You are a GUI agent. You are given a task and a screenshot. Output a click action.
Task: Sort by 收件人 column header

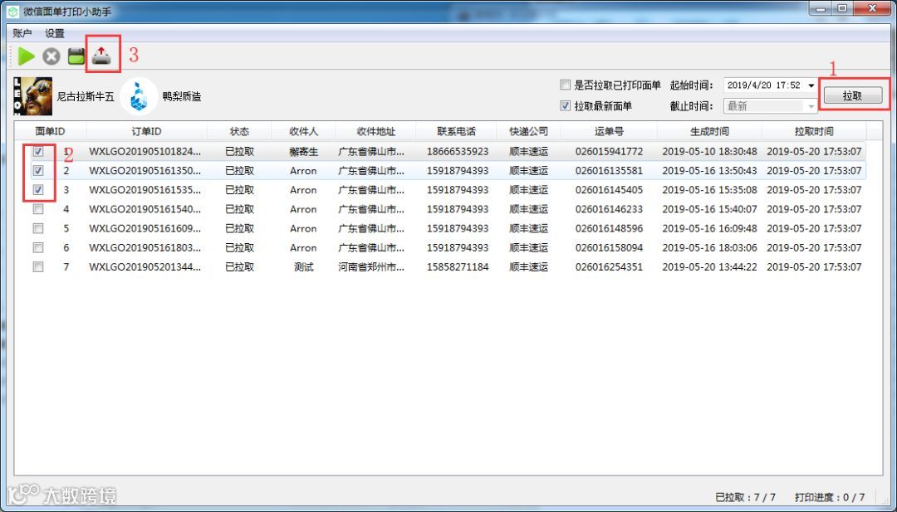coord(303,131)
